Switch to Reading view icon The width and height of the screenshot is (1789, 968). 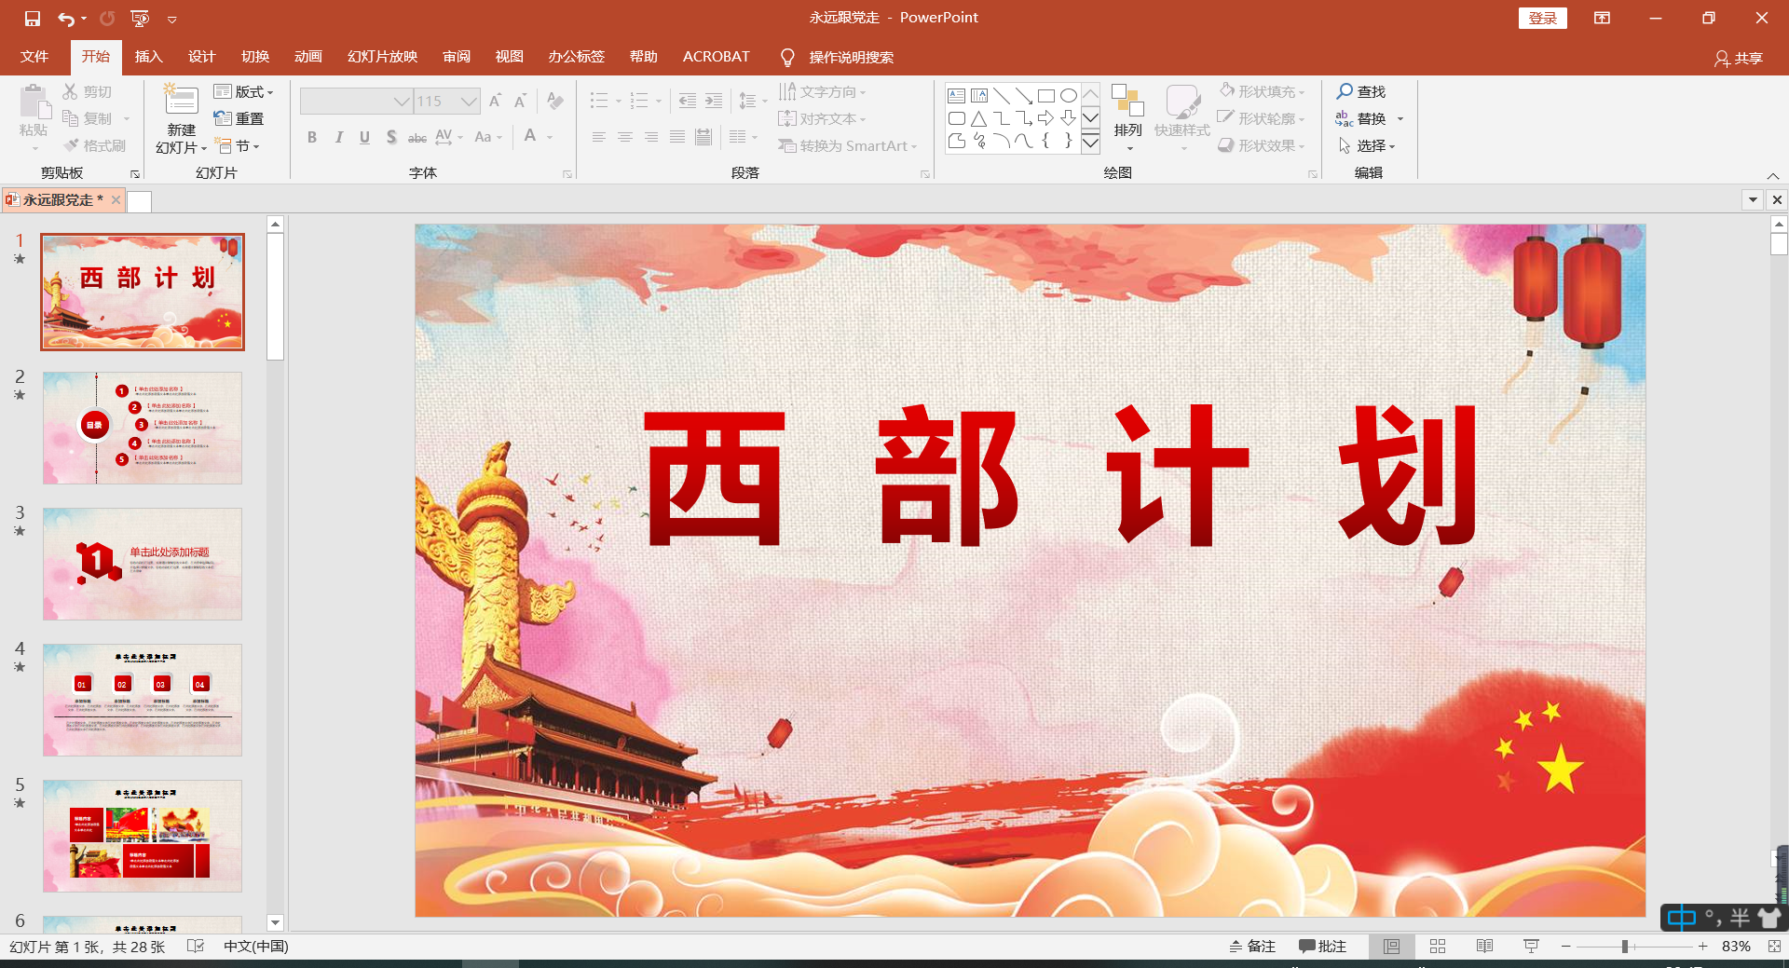pyautogui.click(x=1484, y=947)
